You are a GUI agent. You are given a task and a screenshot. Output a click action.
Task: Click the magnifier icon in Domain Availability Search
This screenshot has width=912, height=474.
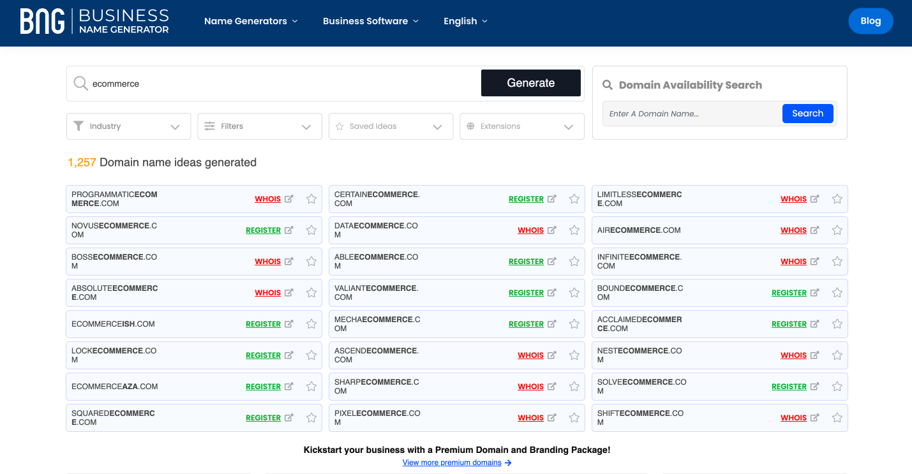tap(607, 84)
